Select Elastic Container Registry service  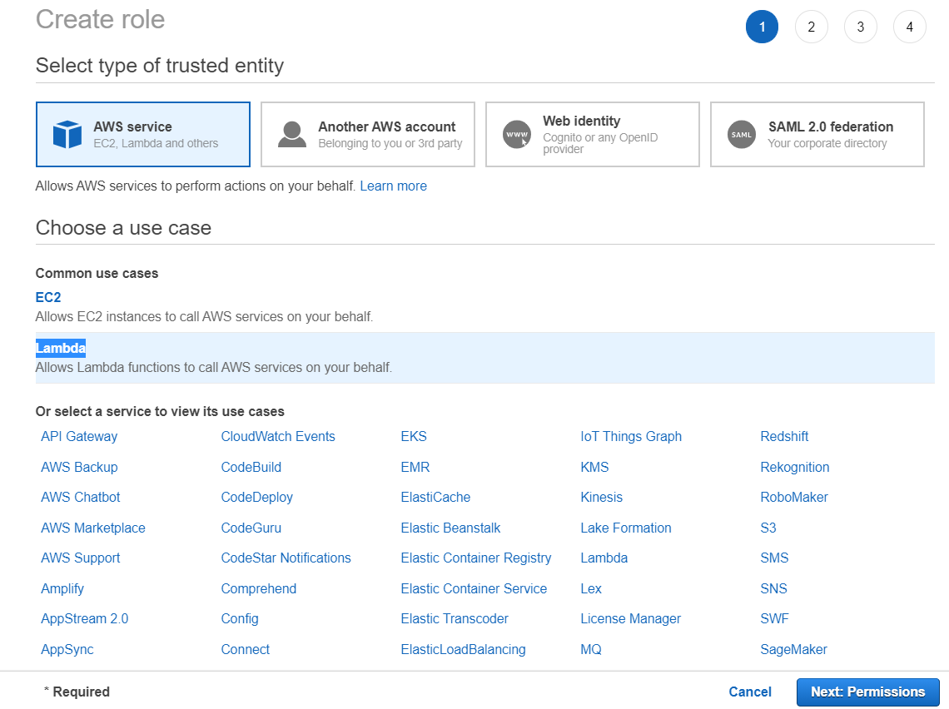click(x=476, y=558)
